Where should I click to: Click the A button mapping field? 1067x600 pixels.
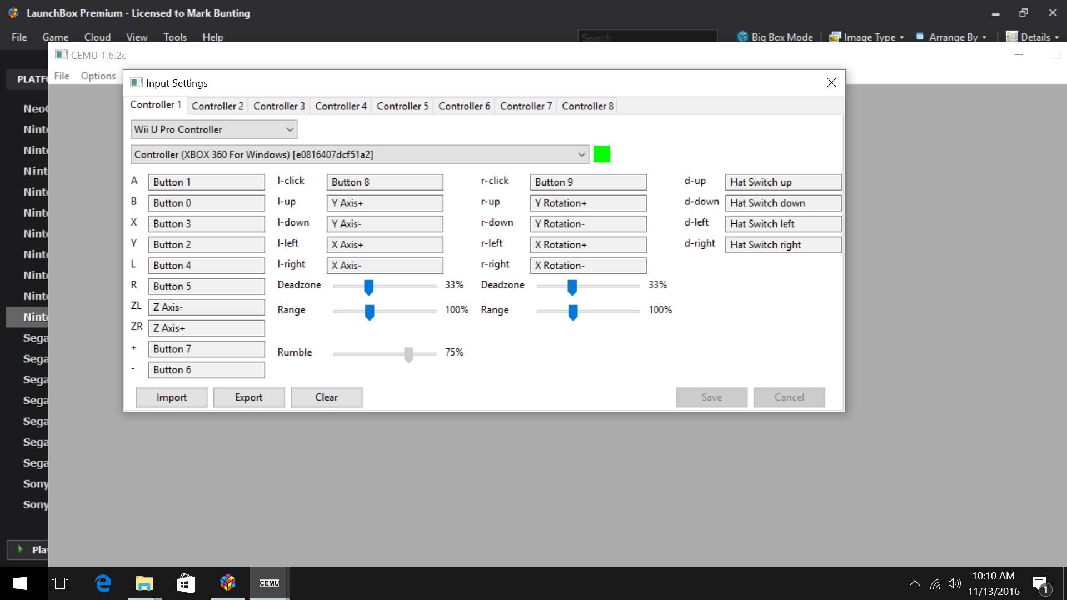tap(206, 182)
